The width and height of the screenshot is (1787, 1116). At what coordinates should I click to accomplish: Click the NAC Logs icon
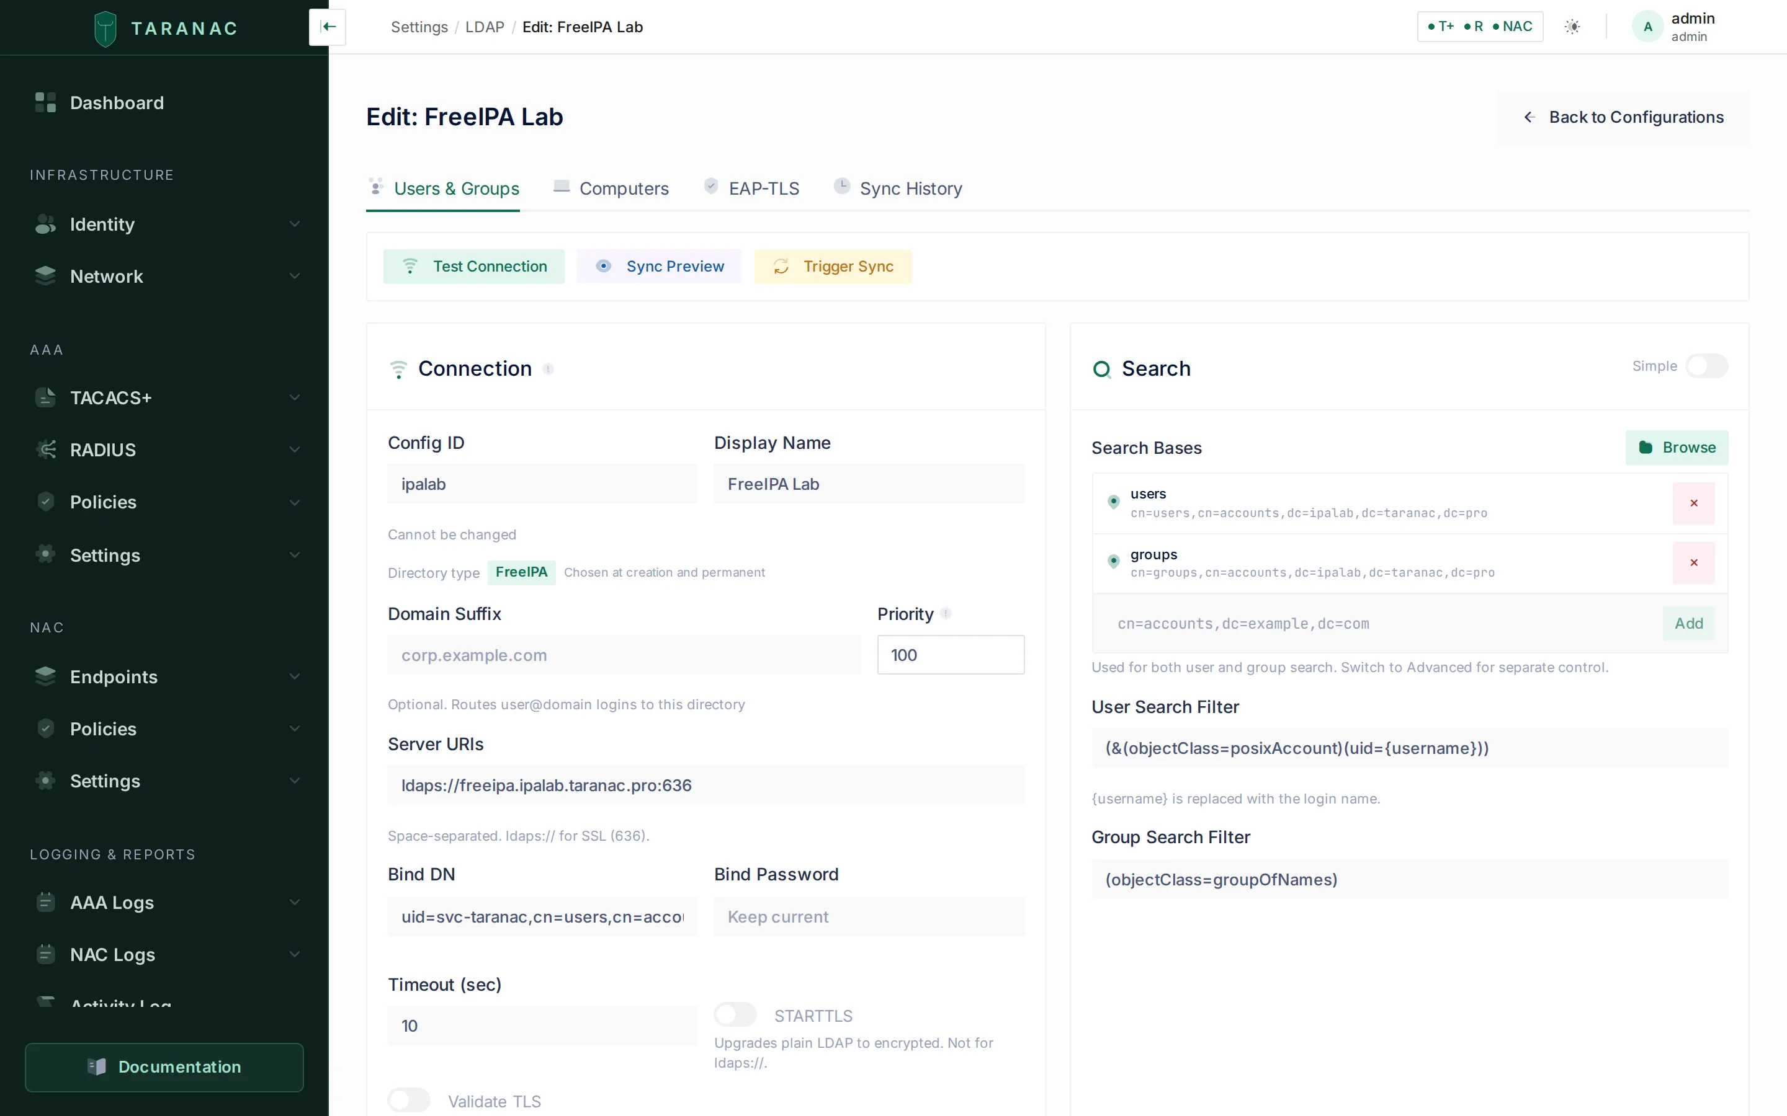coord(46,954)
